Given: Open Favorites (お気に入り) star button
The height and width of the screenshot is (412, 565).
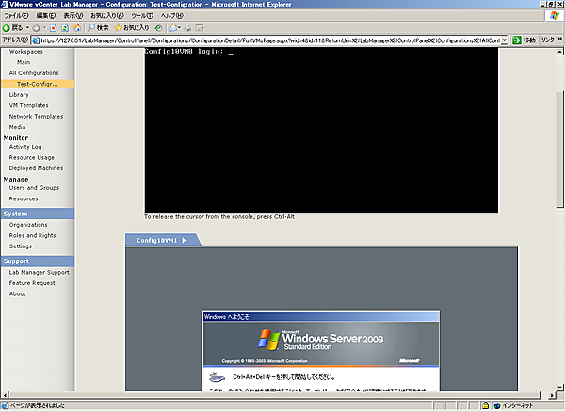Looking at the screenshot, I should coord(132,27).
